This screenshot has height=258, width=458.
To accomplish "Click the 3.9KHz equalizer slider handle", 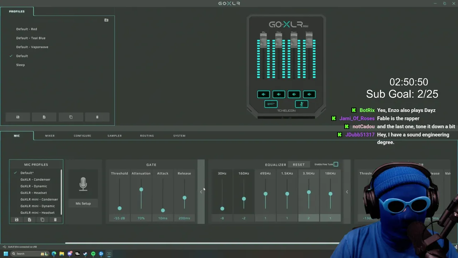I will pos(309,192).
